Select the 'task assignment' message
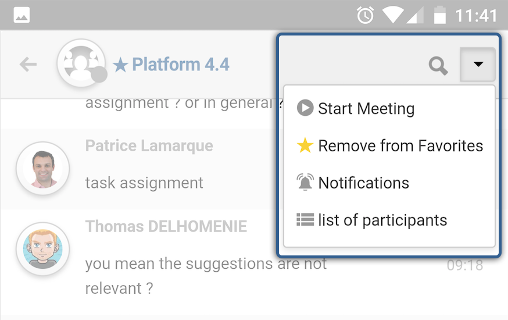The width and height of the screenshot is (508, 320). tap(144, 183)
